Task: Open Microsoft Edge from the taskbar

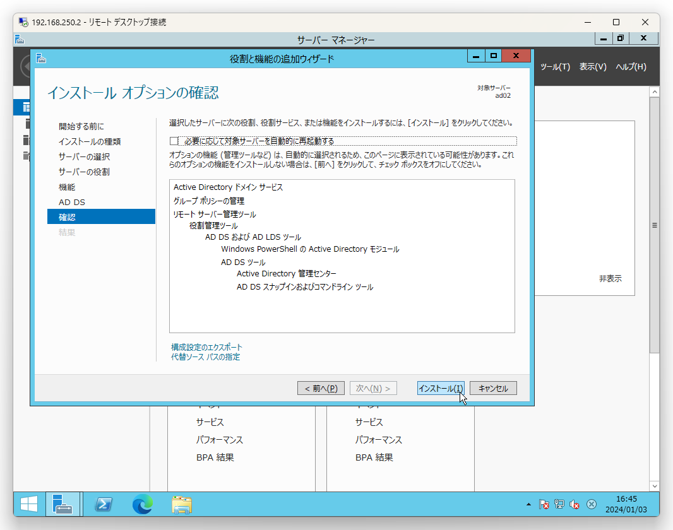Action: (x=143, y=504)
